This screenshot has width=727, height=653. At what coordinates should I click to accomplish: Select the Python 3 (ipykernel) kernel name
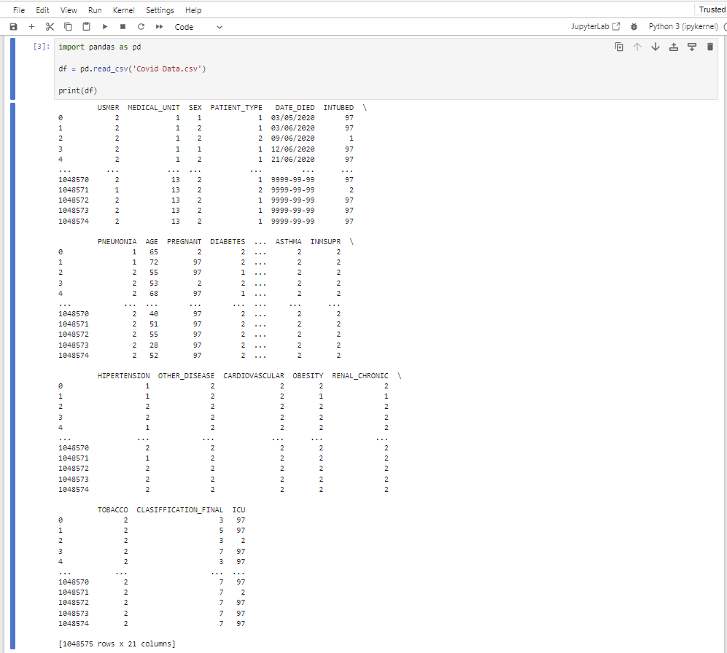click(683, 27)
